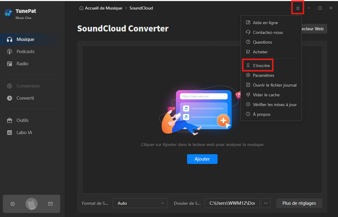This screenshot has height=217, width=338.
Task: Click the Vider le cache icon
Action: coord(248,94)
